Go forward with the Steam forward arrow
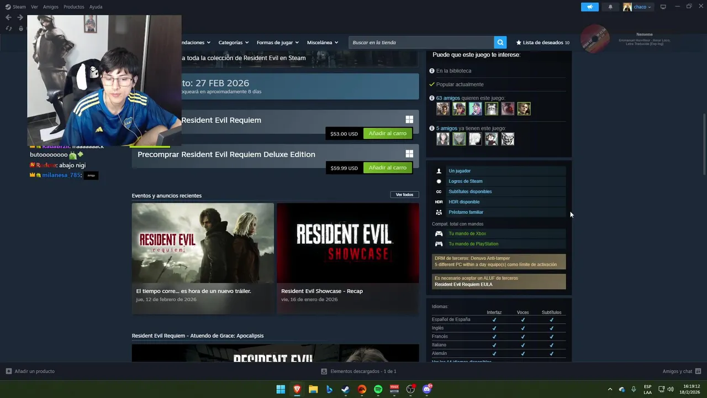 20,18
